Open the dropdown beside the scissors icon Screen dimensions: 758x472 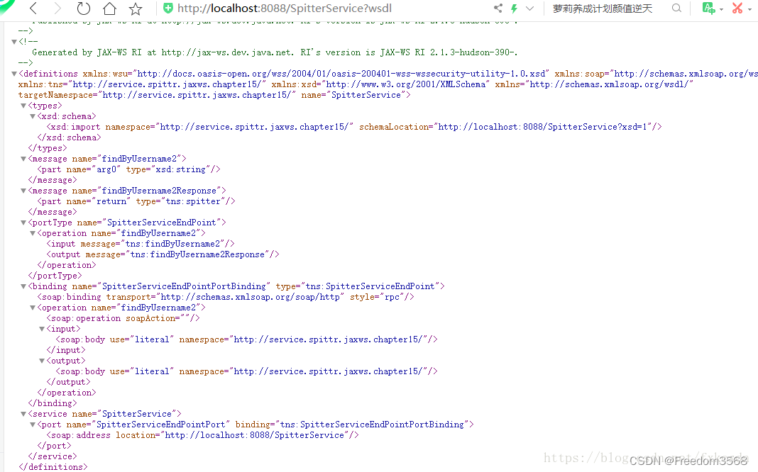pos(750,8)
